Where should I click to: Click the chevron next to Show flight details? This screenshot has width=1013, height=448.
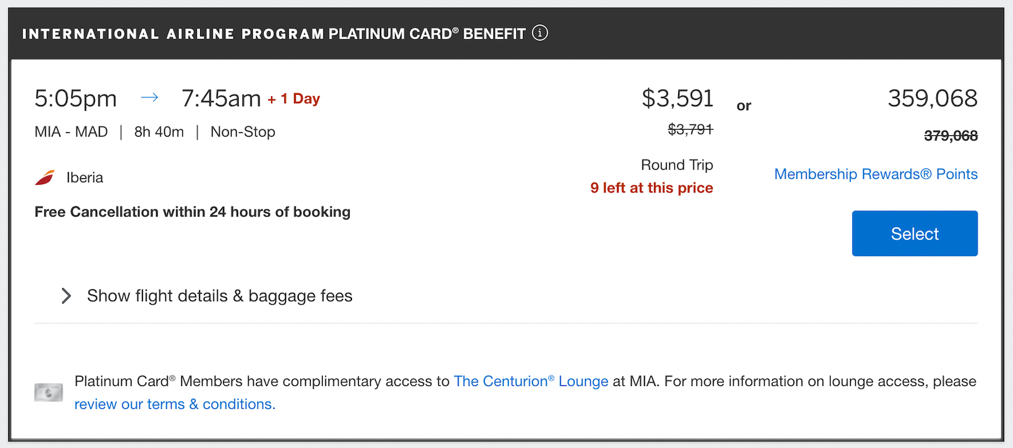point(66,296)
